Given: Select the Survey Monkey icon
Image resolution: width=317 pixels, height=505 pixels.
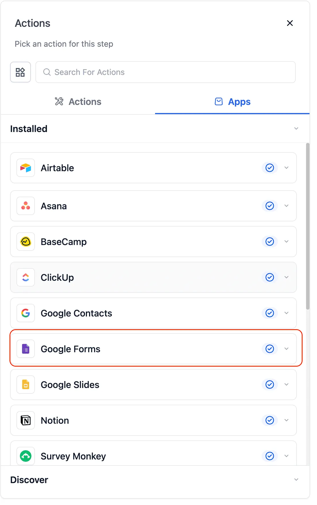Looking at the screenshot, I should 25,456.
